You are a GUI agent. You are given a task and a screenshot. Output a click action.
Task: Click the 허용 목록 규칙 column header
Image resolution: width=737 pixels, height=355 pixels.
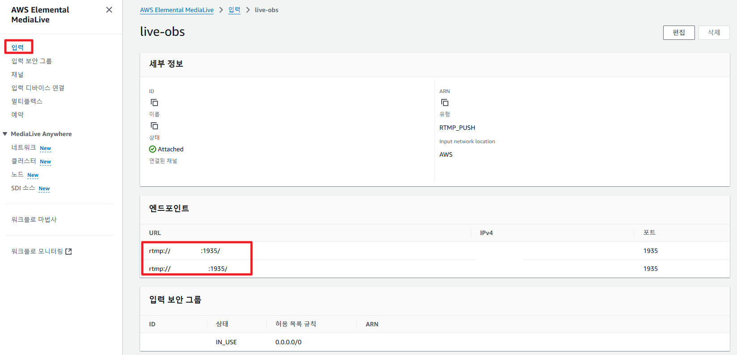pyautogui.click(x=296, y=324)
